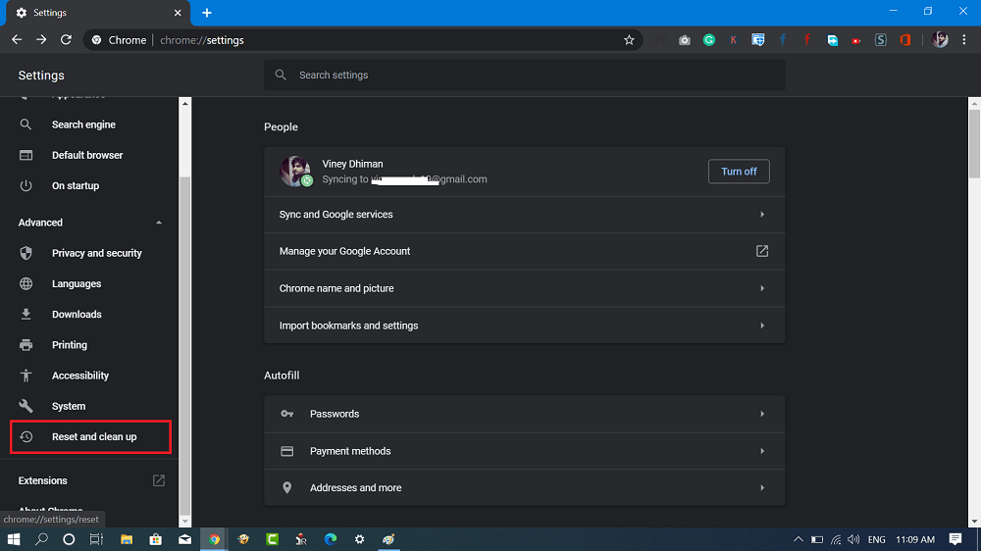Click the search magnifier icon in settings
This screenshot has height=551, width=981.
coord(281,75)
